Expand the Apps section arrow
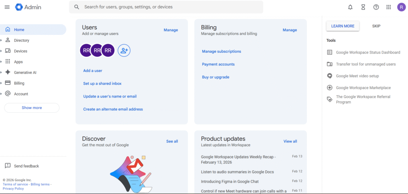 click(x=1, y=61)
